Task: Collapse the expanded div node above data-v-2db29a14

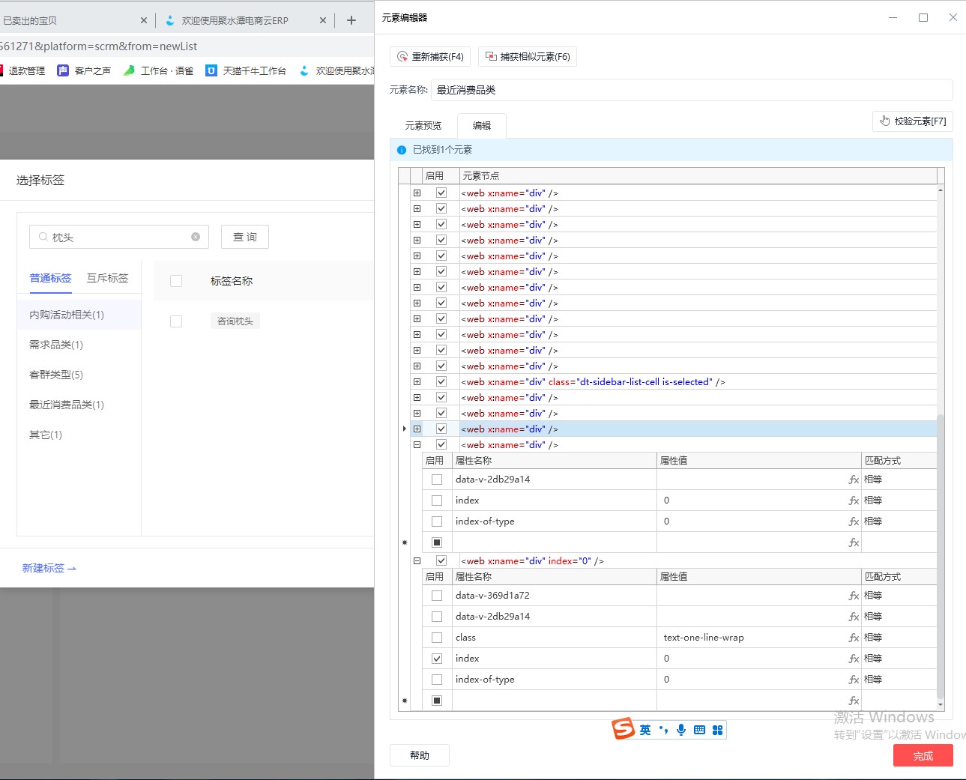Action: pos(417,444)
